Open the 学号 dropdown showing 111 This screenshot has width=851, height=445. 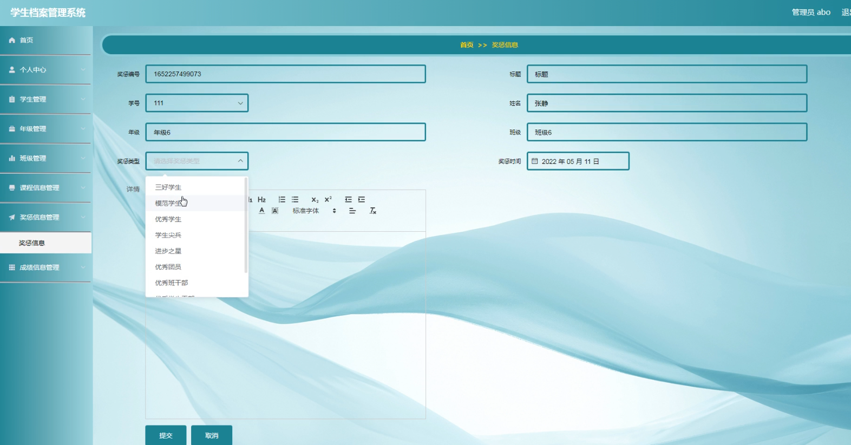point(197,103)
